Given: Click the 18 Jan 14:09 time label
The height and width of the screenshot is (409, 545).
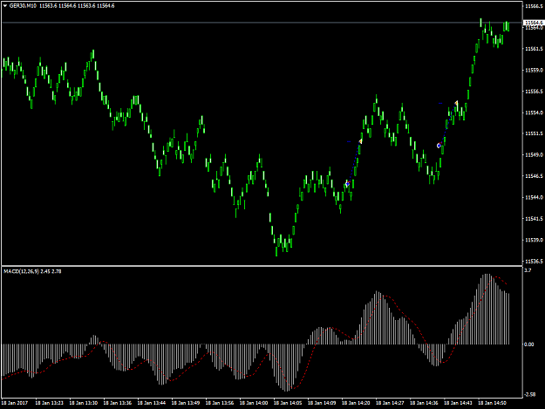Looking at the screenshot, I should 322,403.
